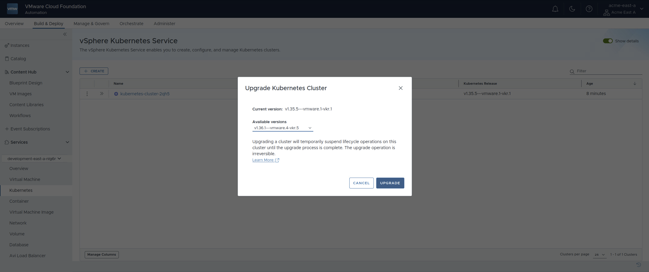649x272 pixels.
Task: Open the Available versions dropdown
Action: [x=283, y=128]
